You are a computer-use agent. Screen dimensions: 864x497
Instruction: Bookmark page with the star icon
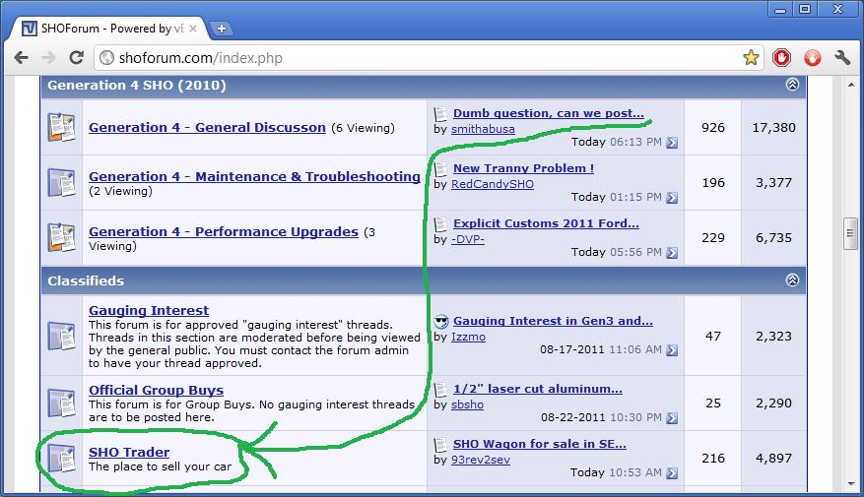click(x=751, y=57)
